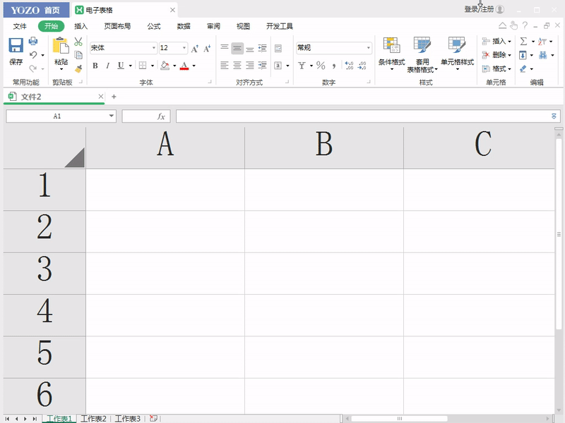Decrease font size with A- icon

coord(207,49)
